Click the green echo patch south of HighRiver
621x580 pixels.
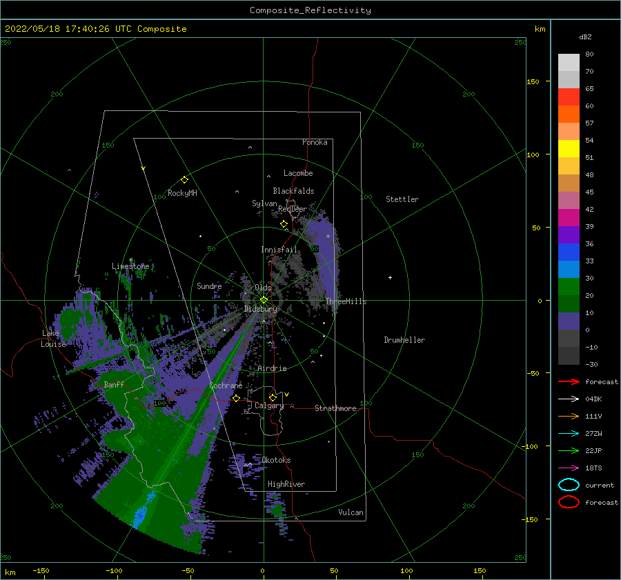(x=276, y=508)
